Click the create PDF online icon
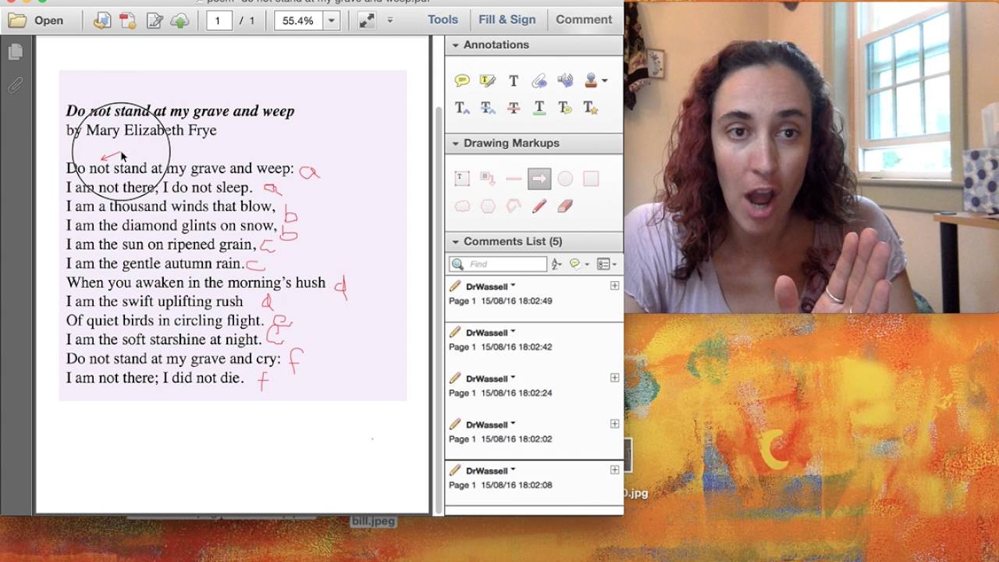999x562 pixels. point(127,20)
